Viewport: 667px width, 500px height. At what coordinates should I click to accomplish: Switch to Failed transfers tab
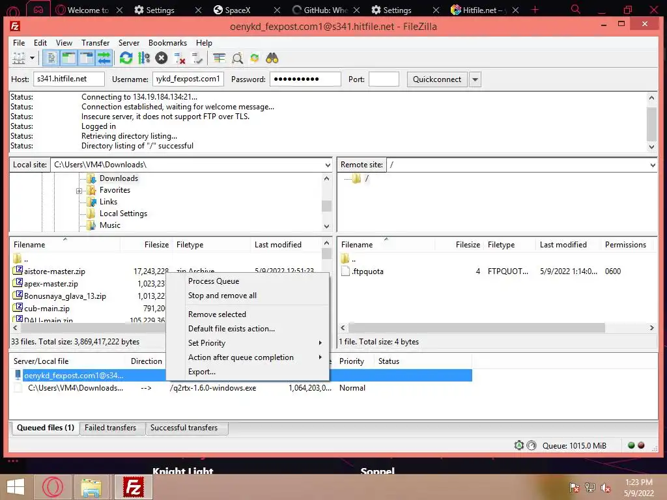[x=110, y=428]
